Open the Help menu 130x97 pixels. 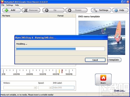(17, 5)
